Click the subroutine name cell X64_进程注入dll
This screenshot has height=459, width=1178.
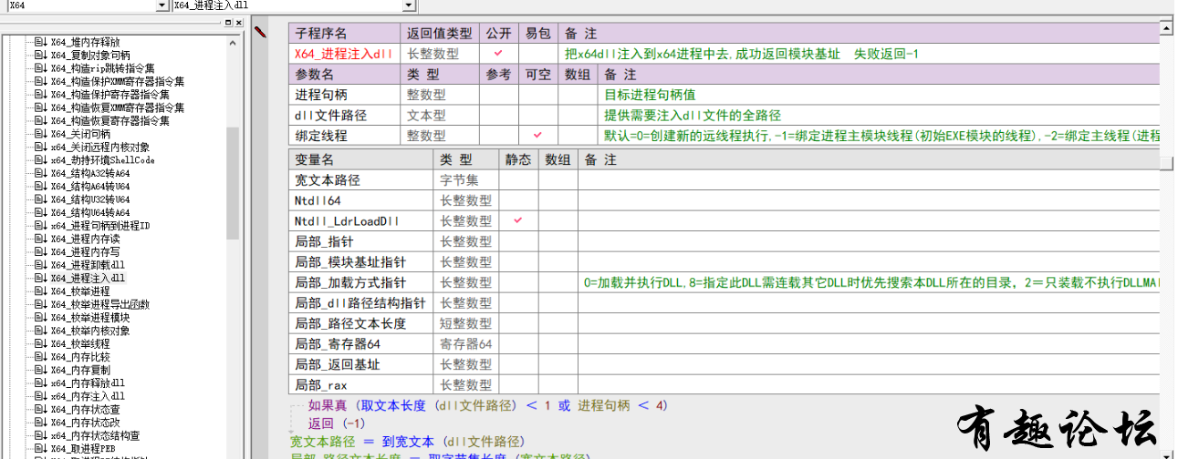[x=344, y=54]
